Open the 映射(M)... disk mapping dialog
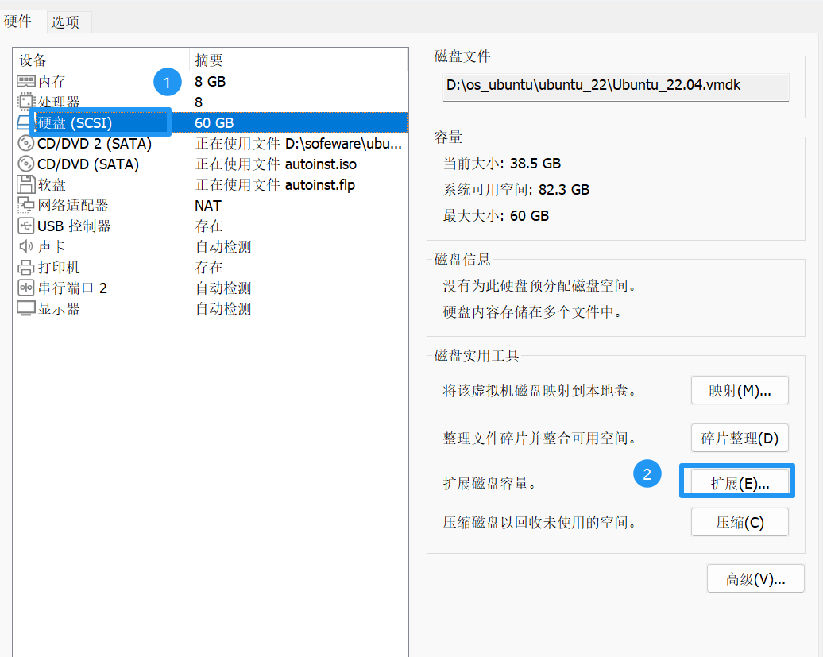The image size is (823, 657). coord(740,390)
